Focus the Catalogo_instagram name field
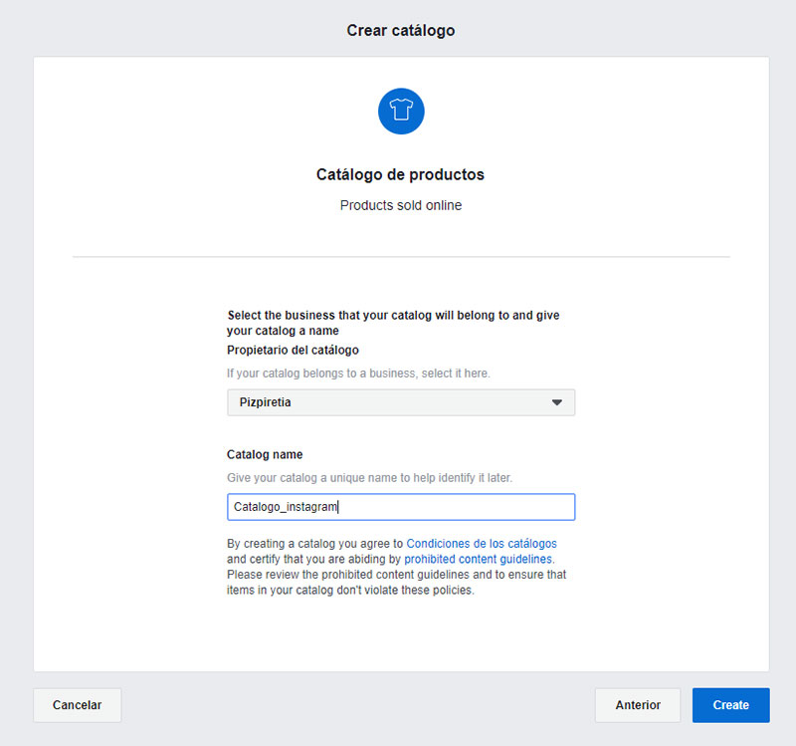The width and height of the screenshot is (796, 746). point(401,507)
